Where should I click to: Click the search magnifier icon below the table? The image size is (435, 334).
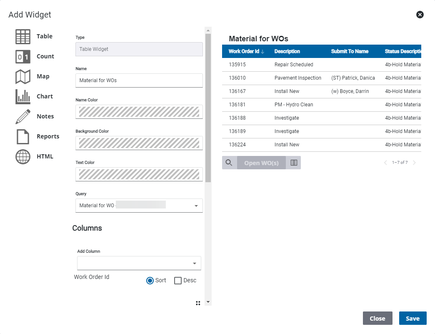[229, 163]
